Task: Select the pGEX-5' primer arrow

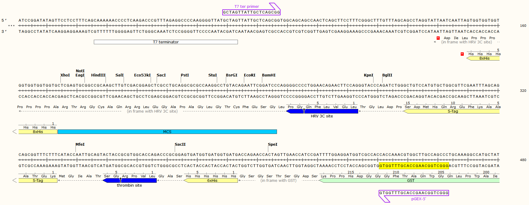Action: click(414, 193)
